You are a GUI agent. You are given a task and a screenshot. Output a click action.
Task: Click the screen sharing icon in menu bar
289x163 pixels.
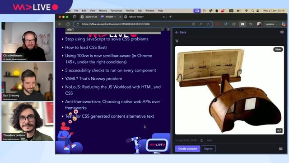pos(197,11)
